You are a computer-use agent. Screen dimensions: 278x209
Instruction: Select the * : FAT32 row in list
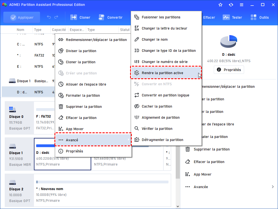28,55
